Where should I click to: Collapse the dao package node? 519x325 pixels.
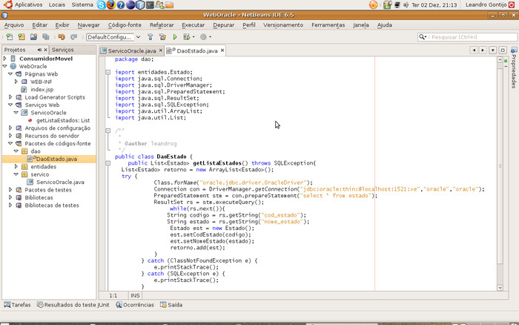(x=16, y=151)
